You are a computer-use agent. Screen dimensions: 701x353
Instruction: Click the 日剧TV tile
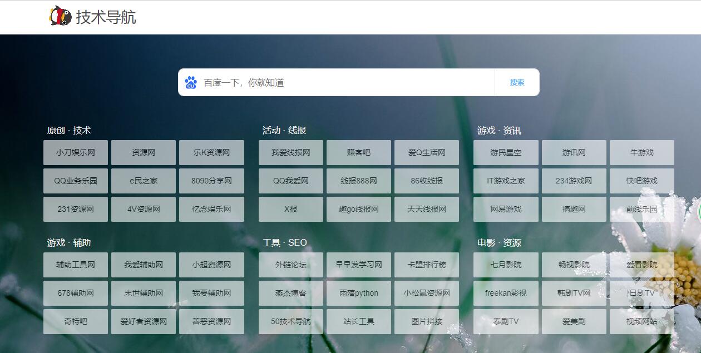[642, 293]
